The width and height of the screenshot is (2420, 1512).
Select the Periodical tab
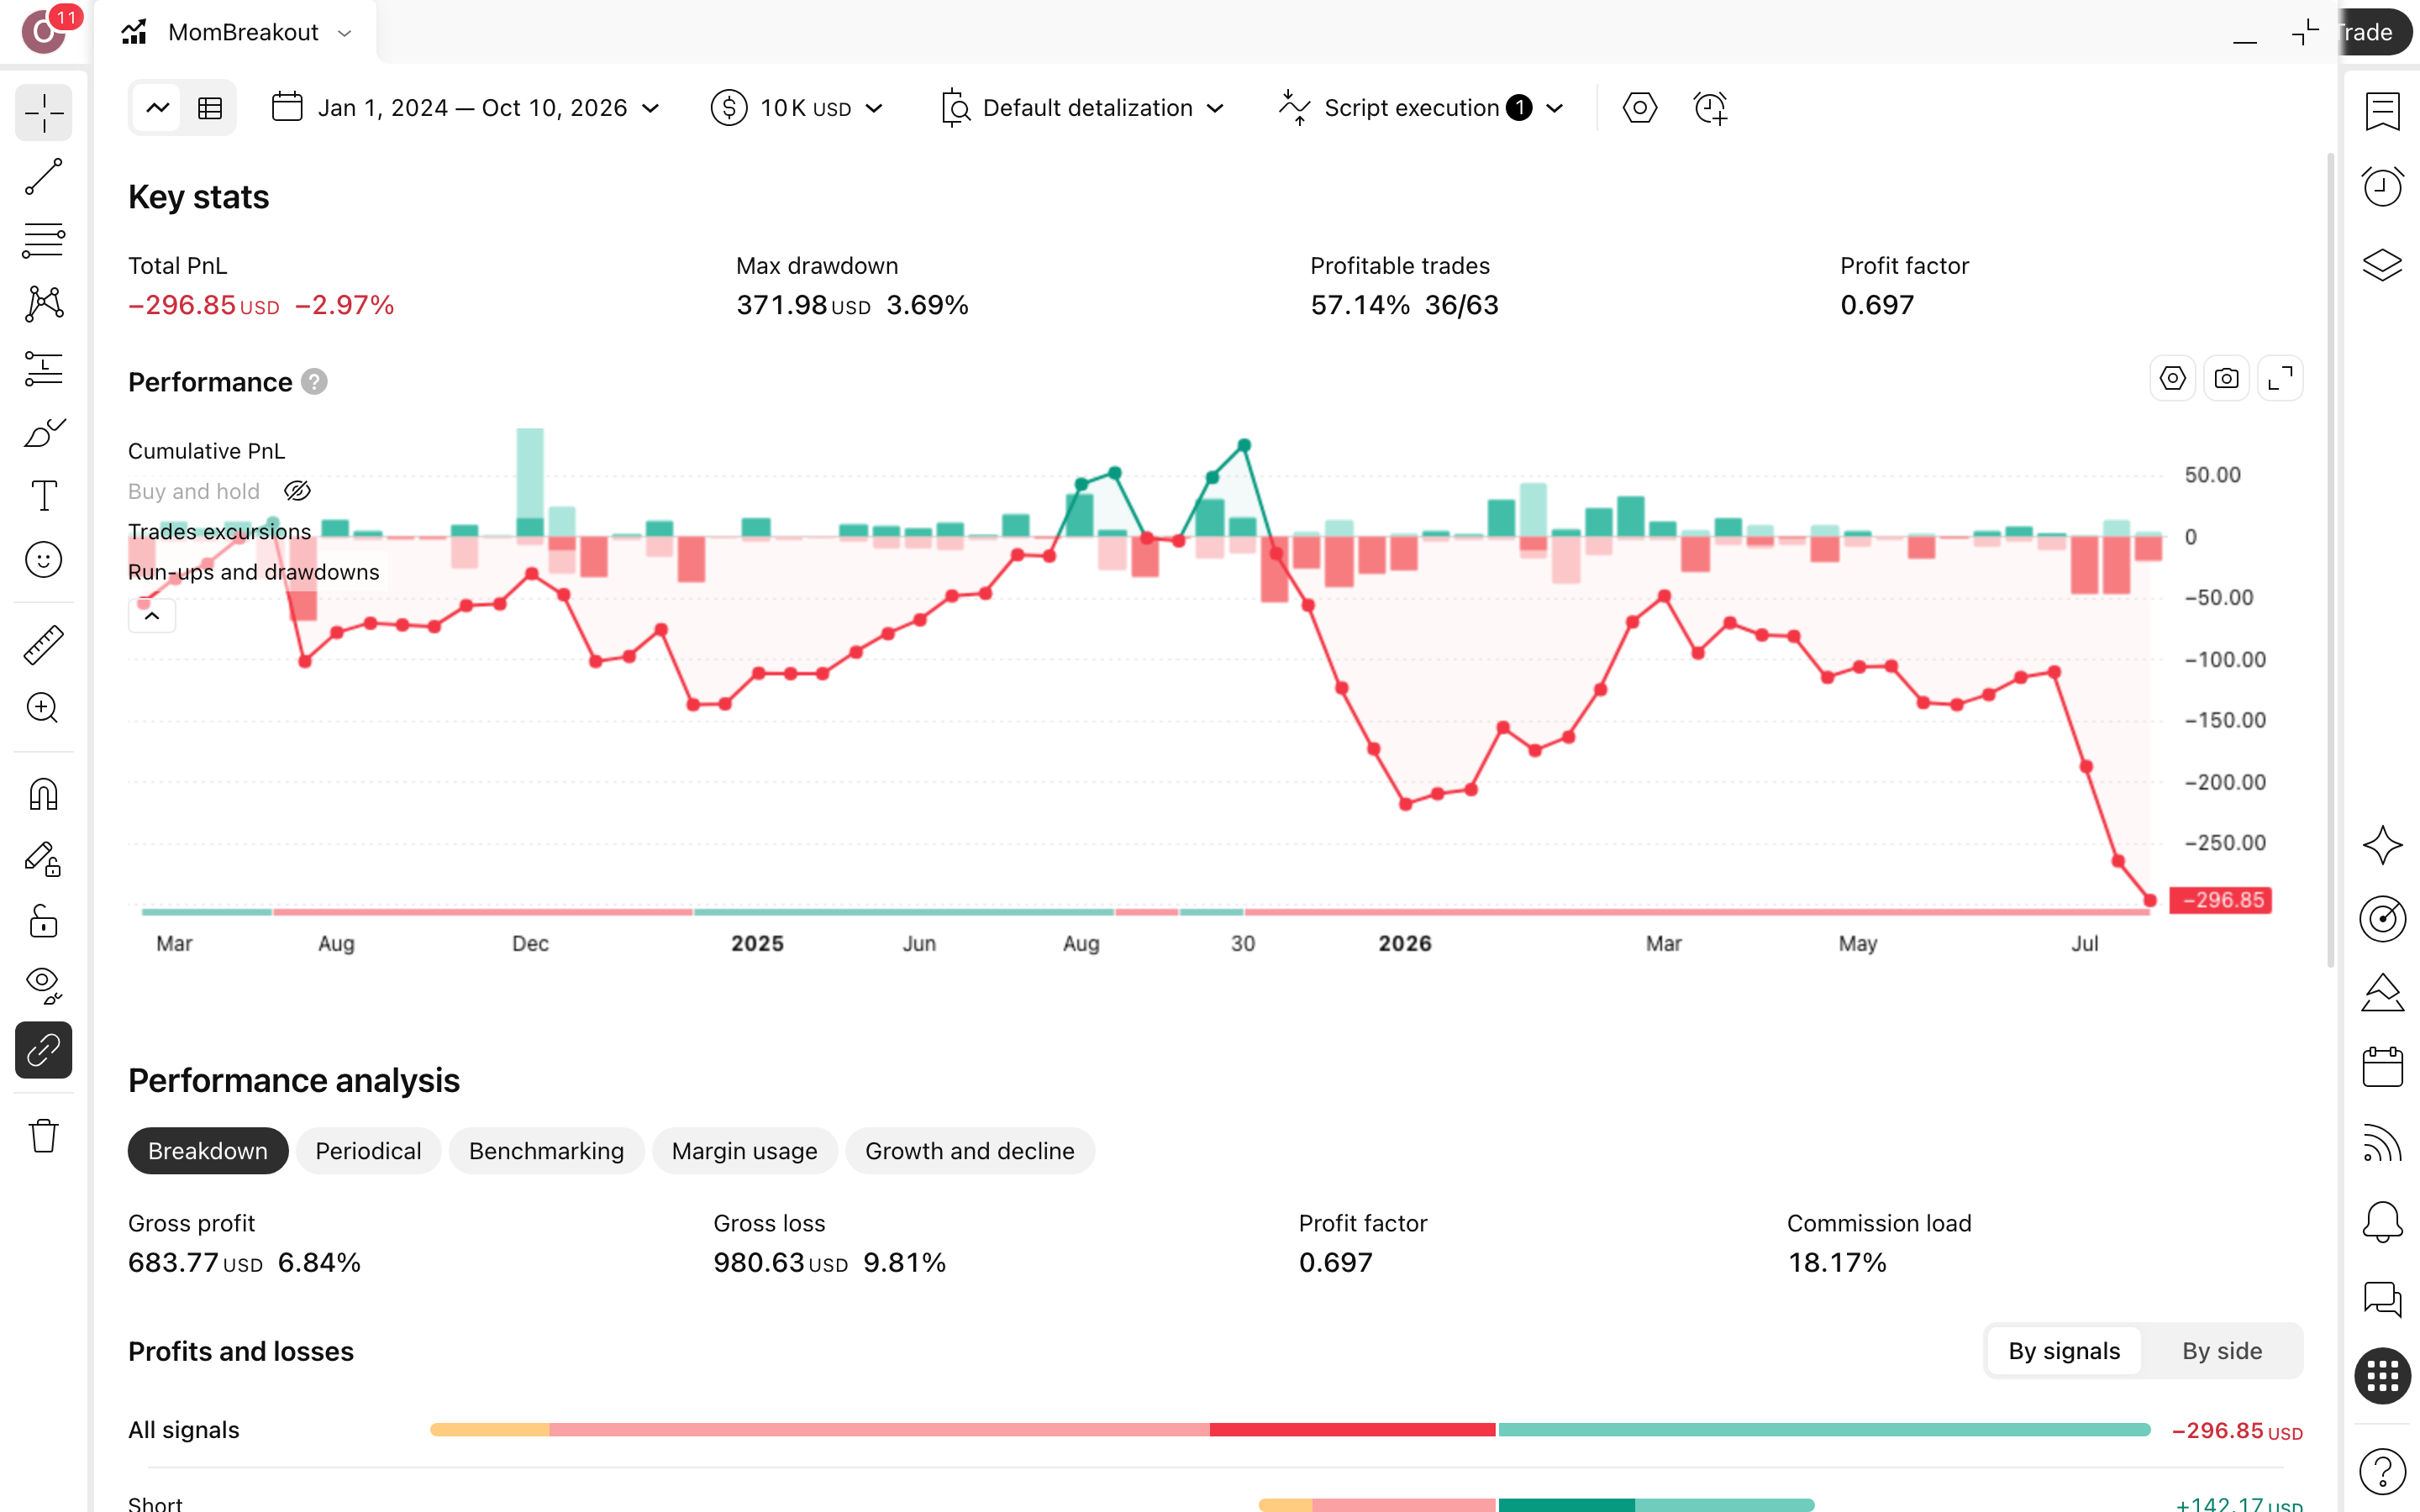[368, 1151]
